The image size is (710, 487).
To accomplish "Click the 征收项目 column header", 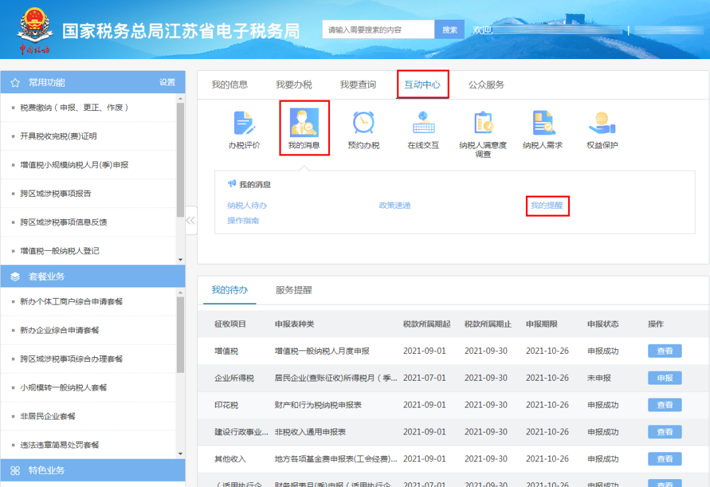I will tap(230, 324).
